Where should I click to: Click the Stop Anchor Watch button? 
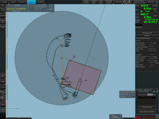tap(147, 112)
